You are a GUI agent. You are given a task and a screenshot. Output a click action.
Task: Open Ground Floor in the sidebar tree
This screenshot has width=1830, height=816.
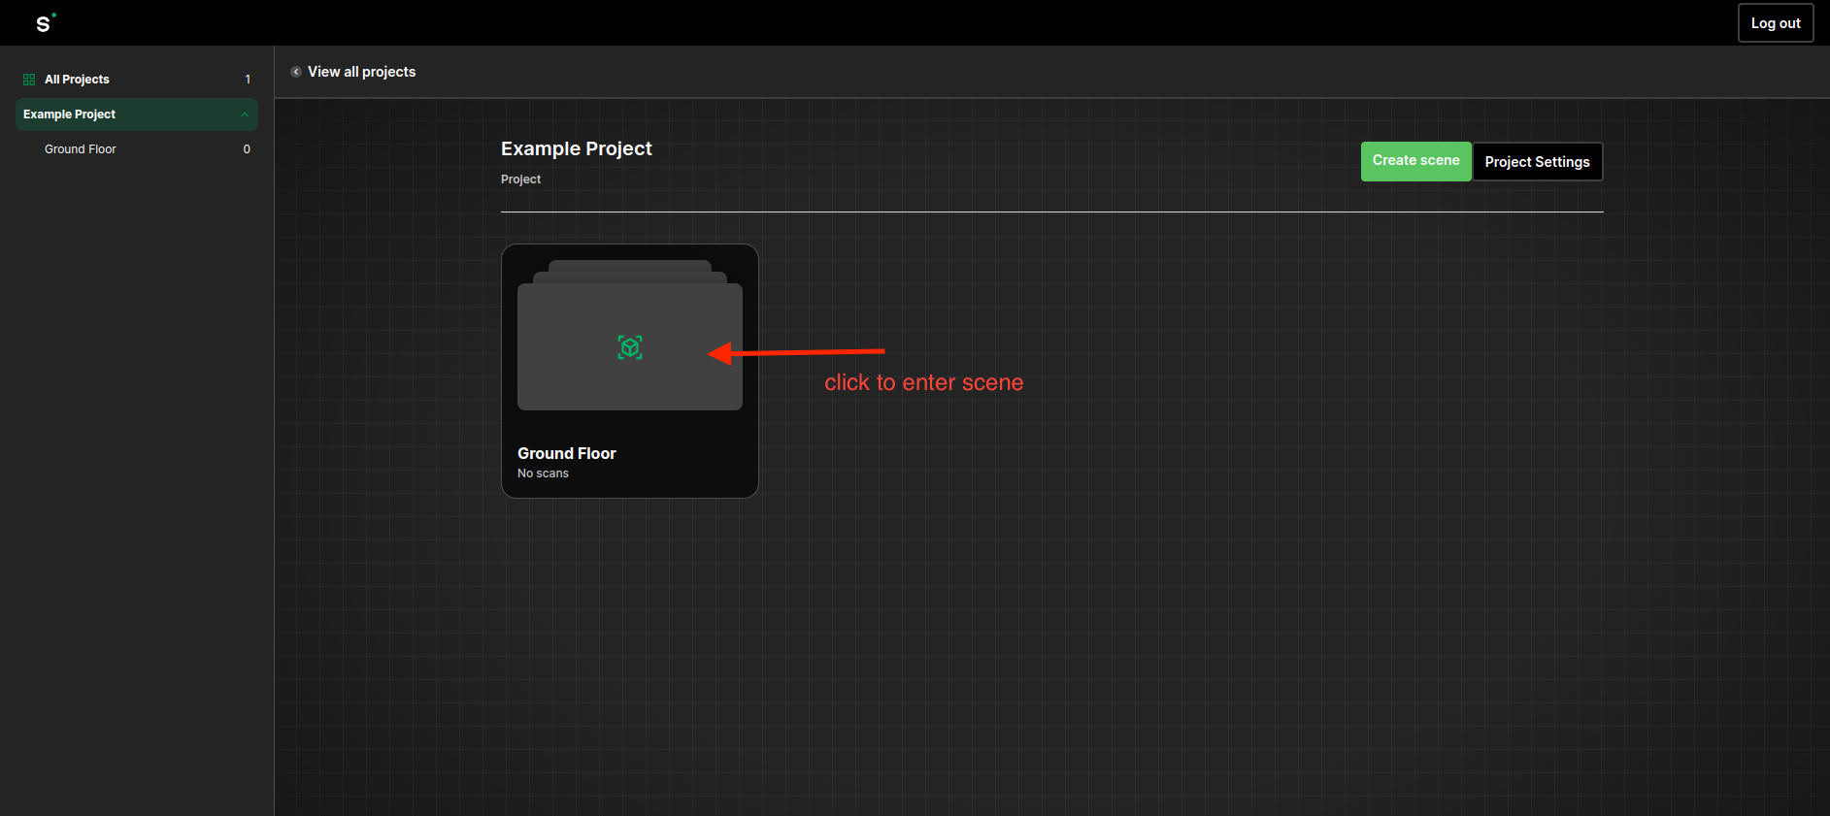(81, 149)
